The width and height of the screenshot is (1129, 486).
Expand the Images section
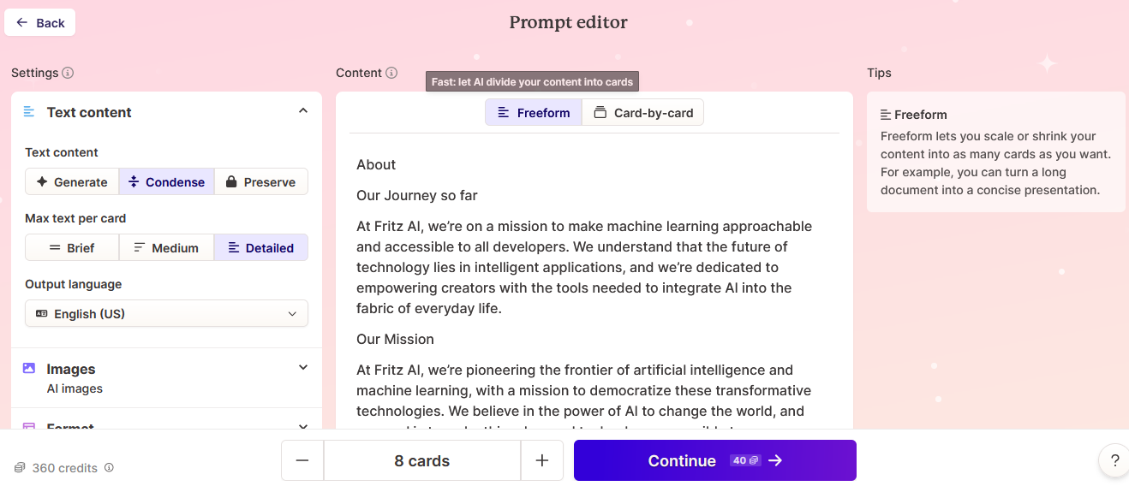302,368
